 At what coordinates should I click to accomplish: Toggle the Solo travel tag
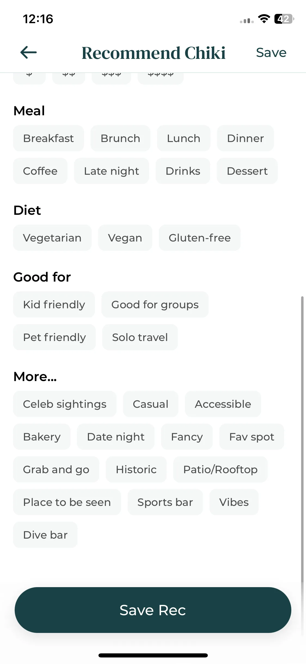pyautogui.click(x=140, y=337)
